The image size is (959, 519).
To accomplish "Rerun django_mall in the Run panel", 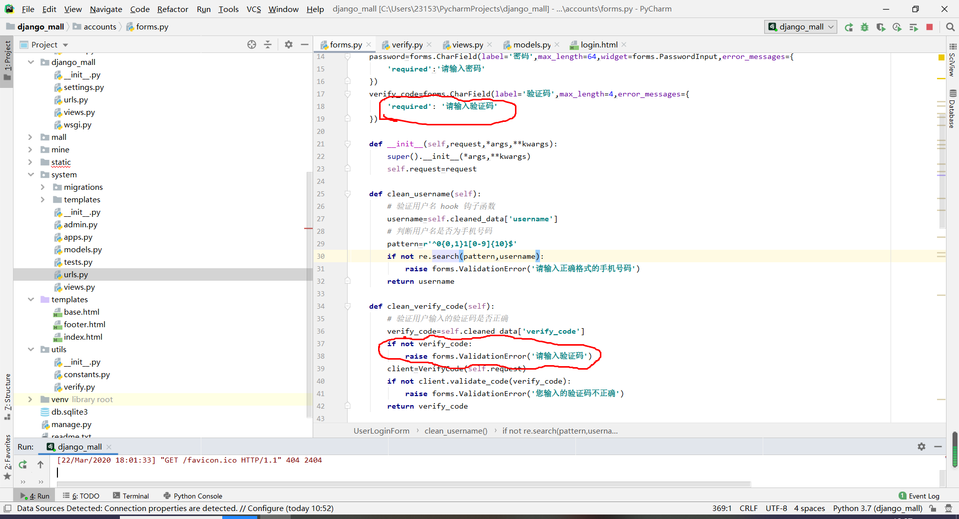I will click(x=22, y=465).
